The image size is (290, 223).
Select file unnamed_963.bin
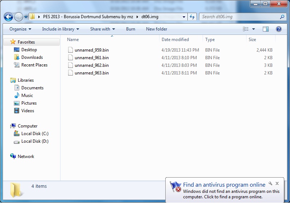92,73
